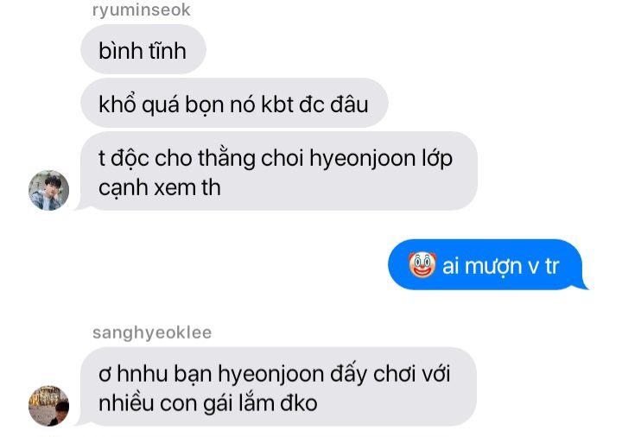Click the word 'tĩnh' in first bubble
The width and height of the screenshot is (622, 437).
[x=167, y=51]
